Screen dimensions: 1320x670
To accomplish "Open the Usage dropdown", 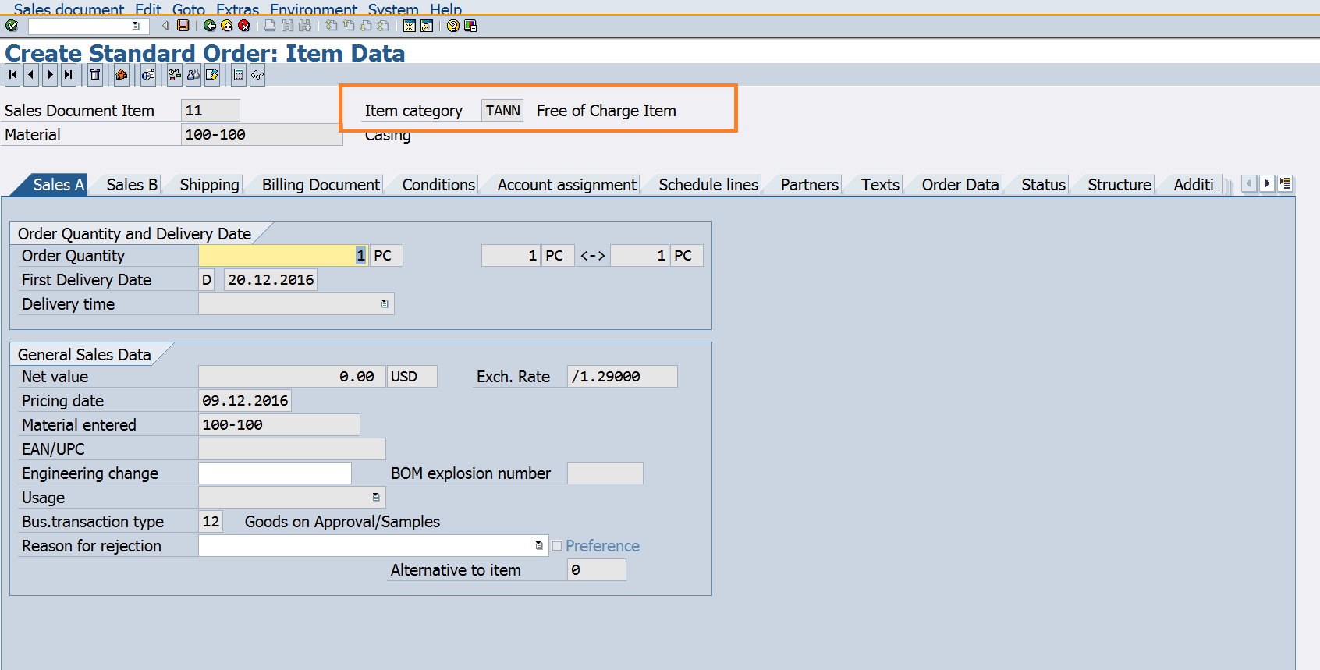I will coord(376,497).
